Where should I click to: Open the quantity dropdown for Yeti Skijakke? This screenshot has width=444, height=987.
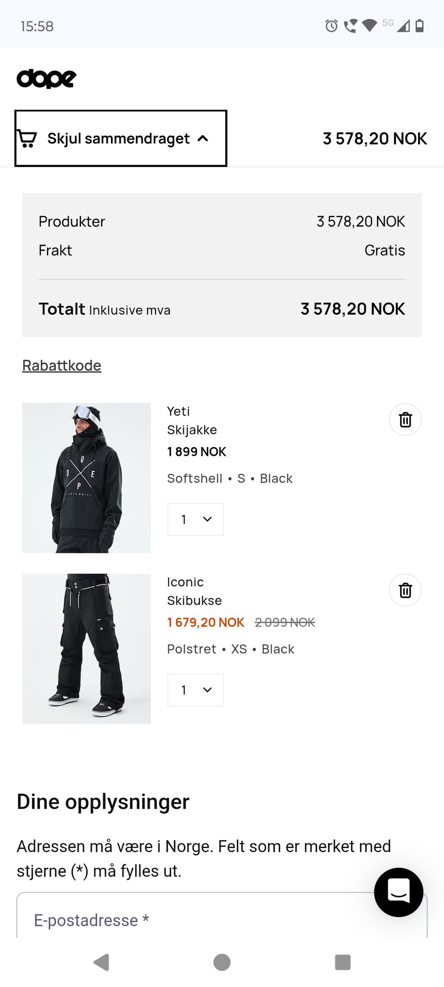click(x=195, y=519)
